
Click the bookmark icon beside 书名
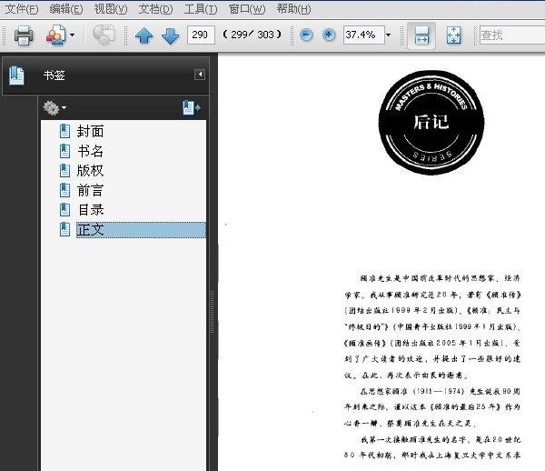click(64, 151)
